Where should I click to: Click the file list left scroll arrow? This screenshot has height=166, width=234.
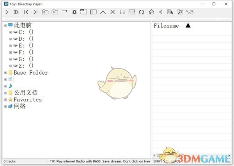click(x=154, y=156)
